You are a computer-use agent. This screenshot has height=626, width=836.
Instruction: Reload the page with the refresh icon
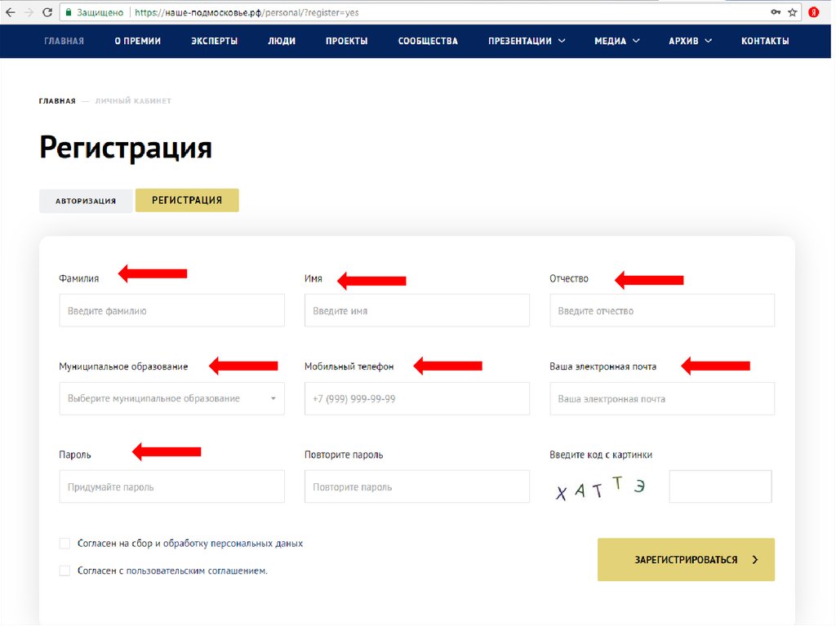click(47, 12)
